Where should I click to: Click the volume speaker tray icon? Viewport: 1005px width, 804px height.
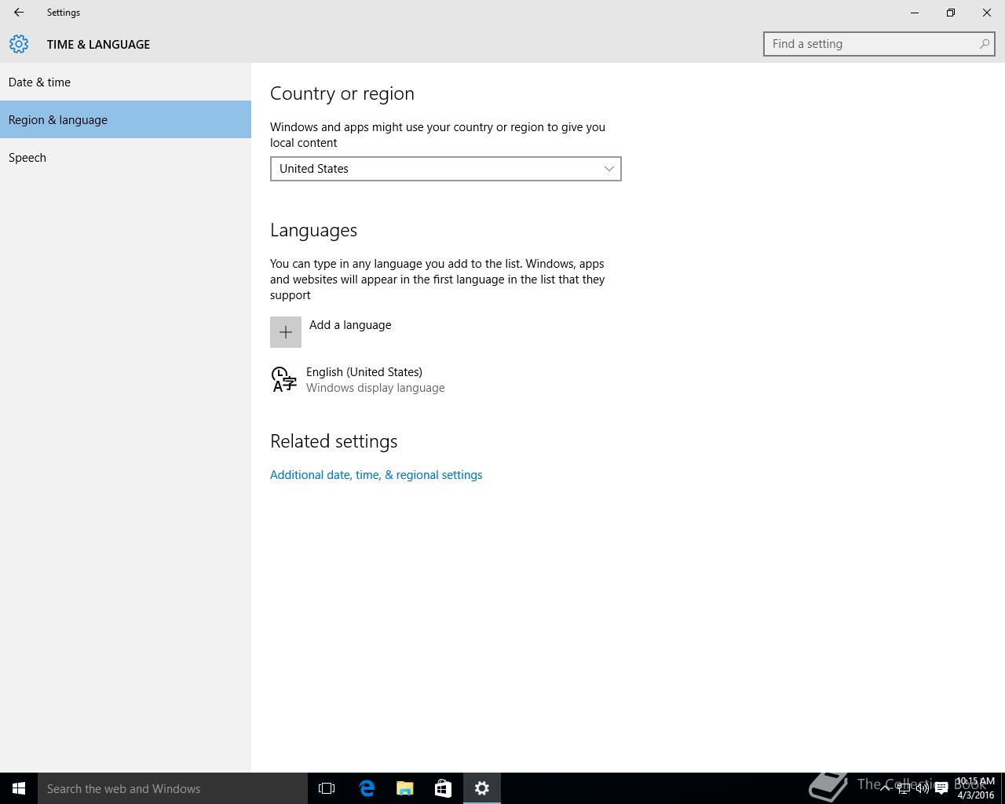point(923,788)
